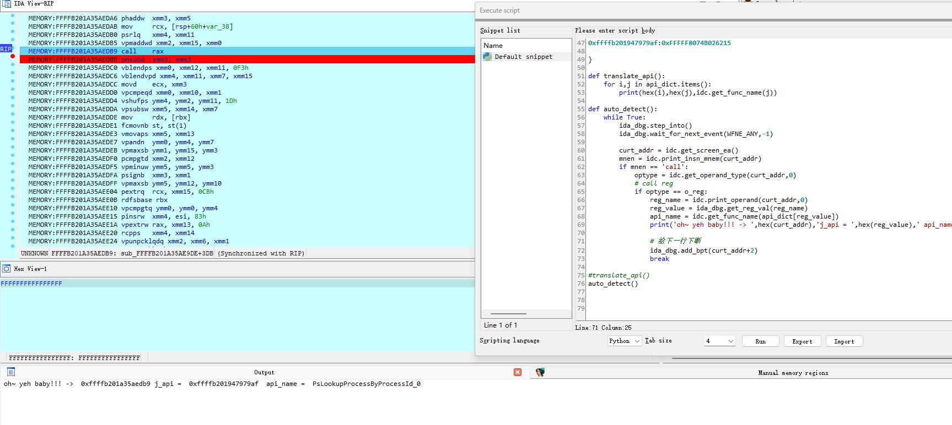Click the 'Snippet list' label
Screen dimensions: 952x425
click(500, 30)
